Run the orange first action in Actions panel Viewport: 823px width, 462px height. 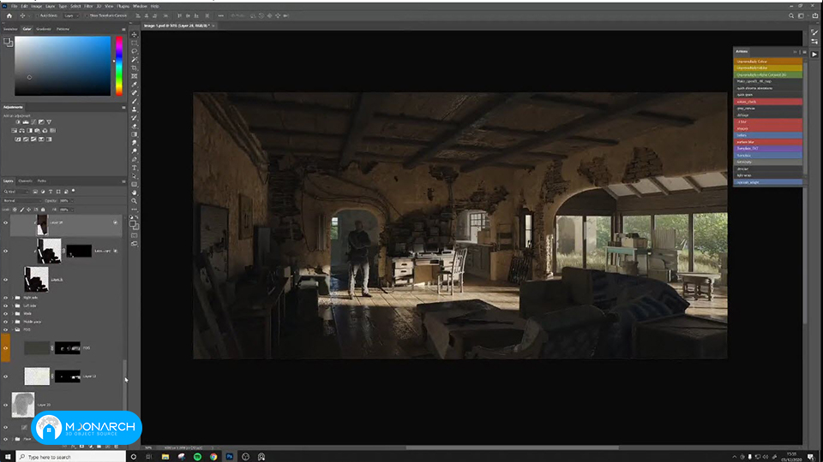(768, 62)
